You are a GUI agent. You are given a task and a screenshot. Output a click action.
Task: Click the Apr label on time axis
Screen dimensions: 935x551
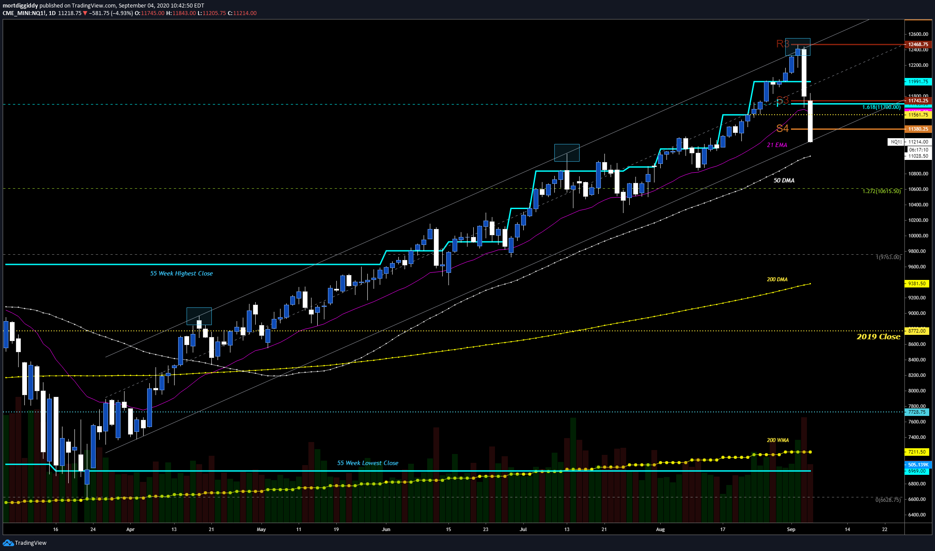point(130,529)
